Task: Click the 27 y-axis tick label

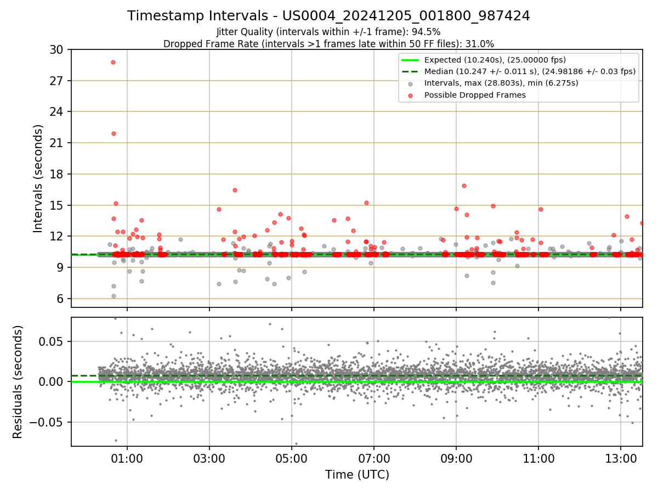Action: (57, 81)
